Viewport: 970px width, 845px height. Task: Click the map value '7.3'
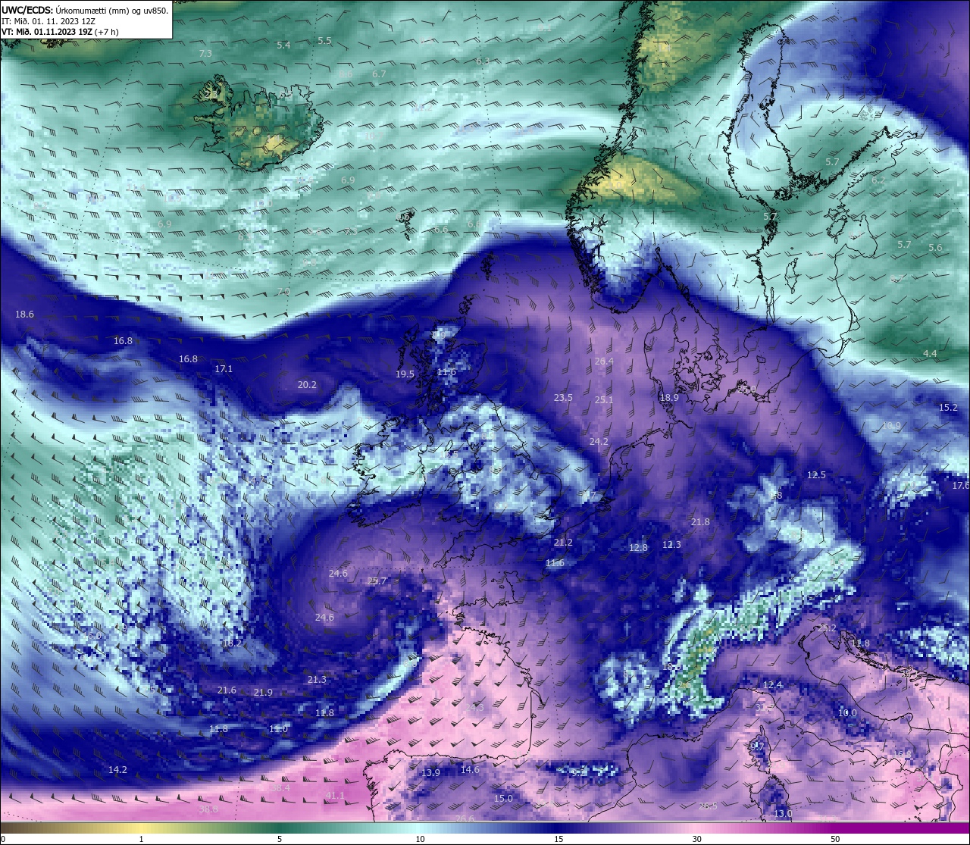(205, 54)
